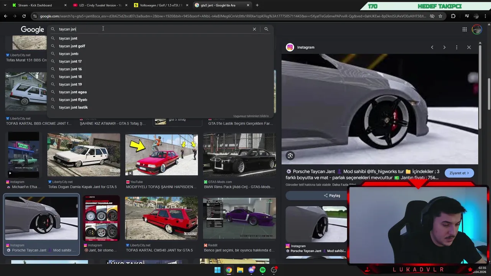Choose the "taycan jant 19" suggestion
The width and height of the screenshot is (491, 276).
click(x=160, y=84)
